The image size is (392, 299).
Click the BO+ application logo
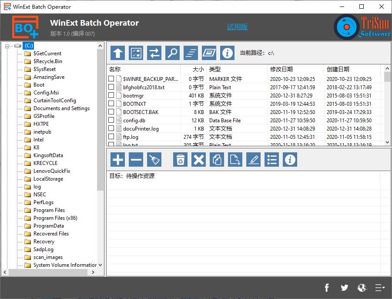pos(25,27)
